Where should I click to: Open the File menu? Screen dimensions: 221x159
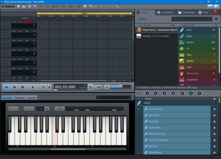point(41,6)
